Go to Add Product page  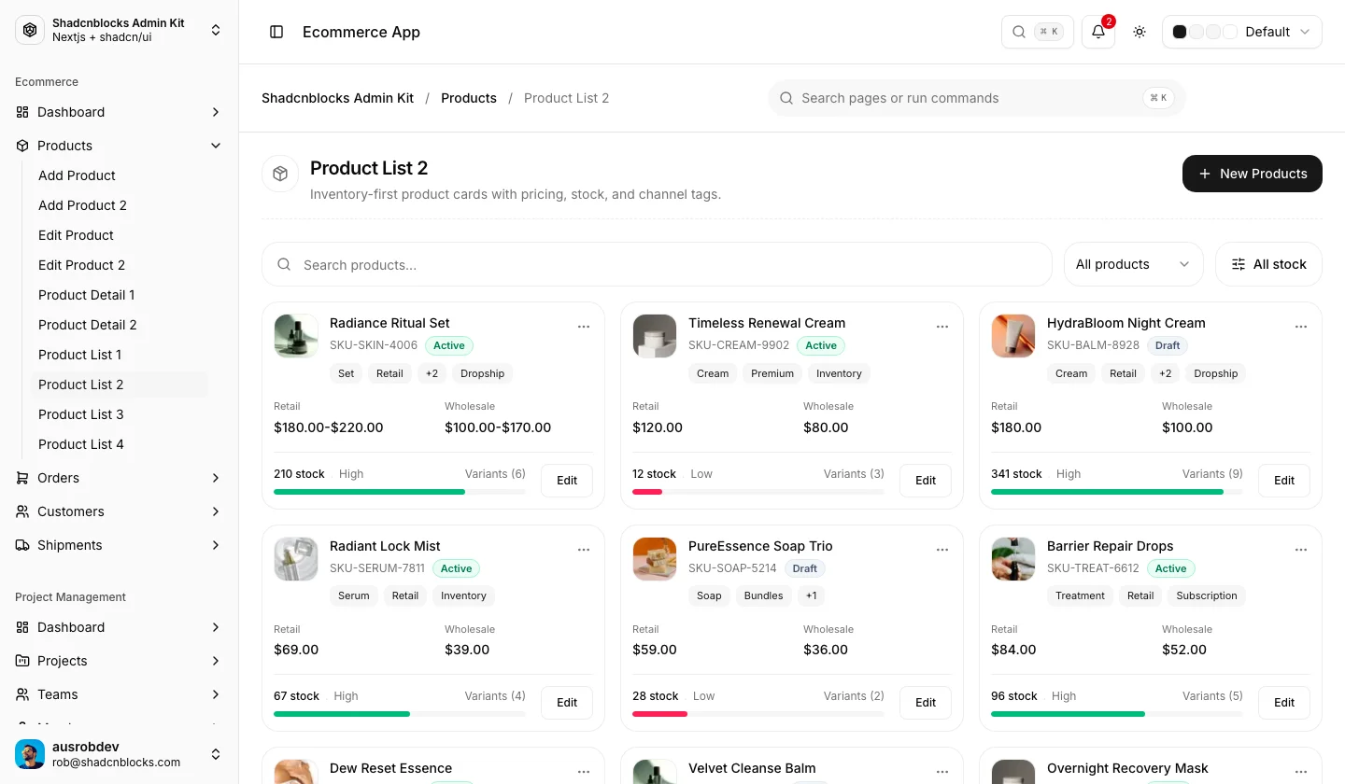(x=120, y=175)
